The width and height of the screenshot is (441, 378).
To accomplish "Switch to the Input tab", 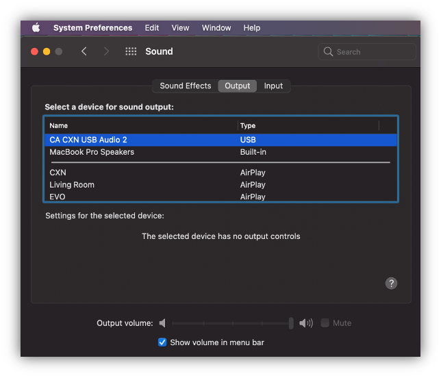I will [x=273, y=86].
